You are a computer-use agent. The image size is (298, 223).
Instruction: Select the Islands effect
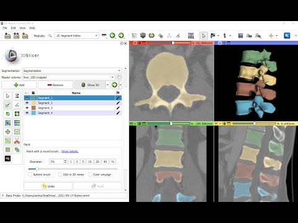[7, 150]
